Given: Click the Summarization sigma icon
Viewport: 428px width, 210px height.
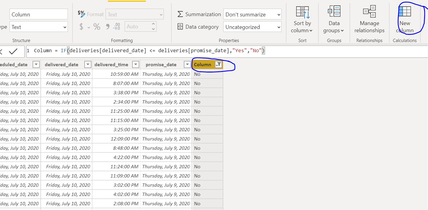Looking at the screenshot, I should point(180,14).
